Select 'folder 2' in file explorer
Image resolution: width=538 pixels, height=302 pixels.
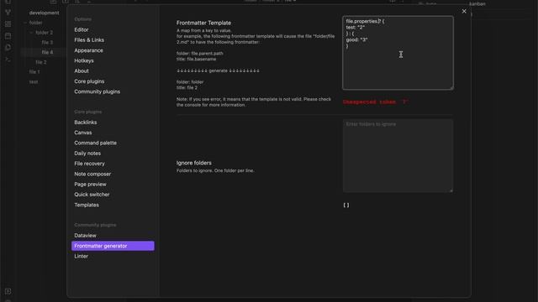pos(45,33)
